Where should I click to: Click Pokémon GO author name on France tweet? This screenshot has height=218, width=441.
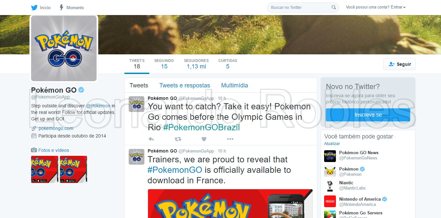pos(162,151)
